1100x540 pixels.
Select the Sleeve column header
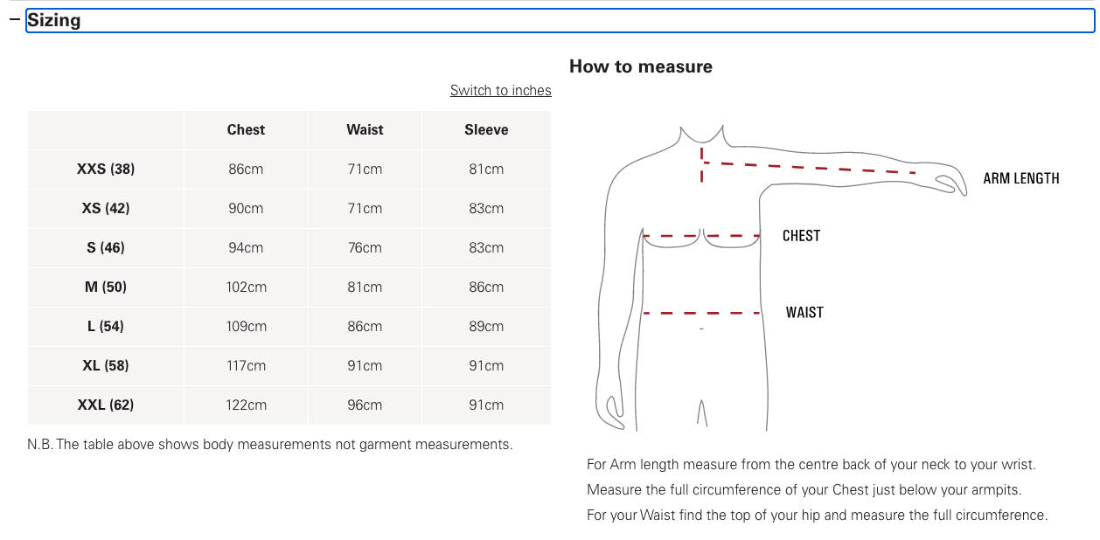pos(486,130)
